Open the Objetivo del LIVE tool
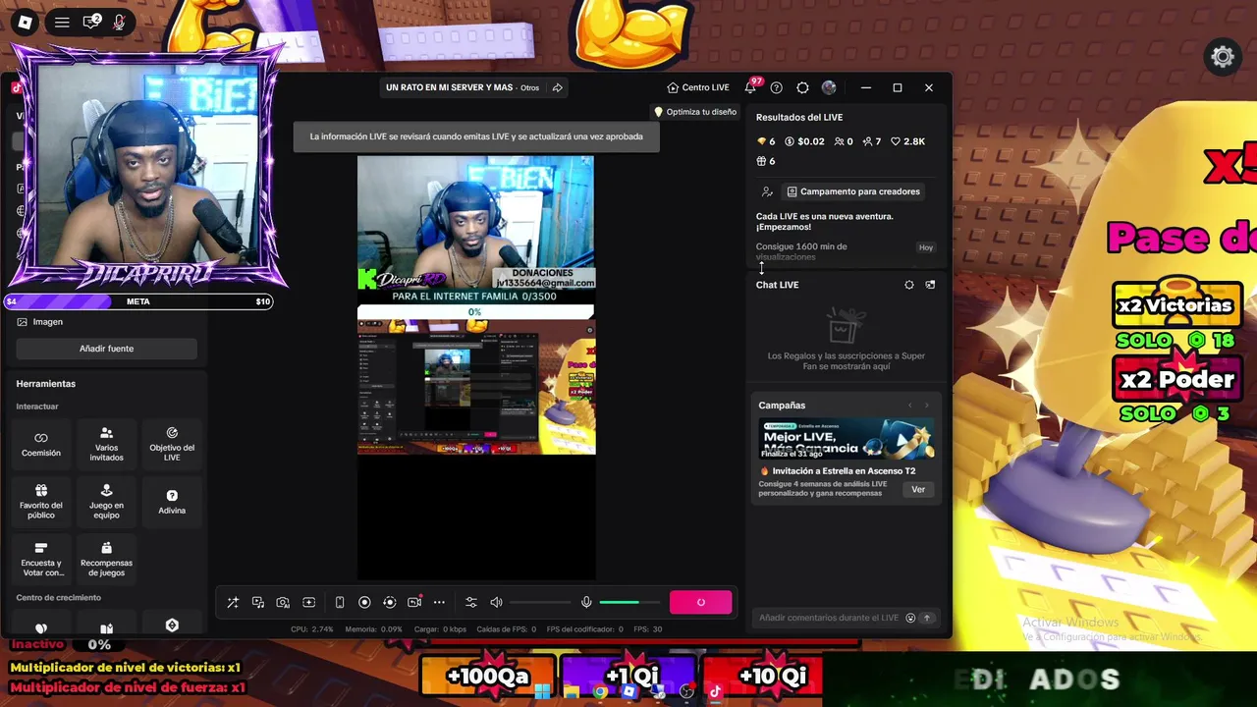 172,445
